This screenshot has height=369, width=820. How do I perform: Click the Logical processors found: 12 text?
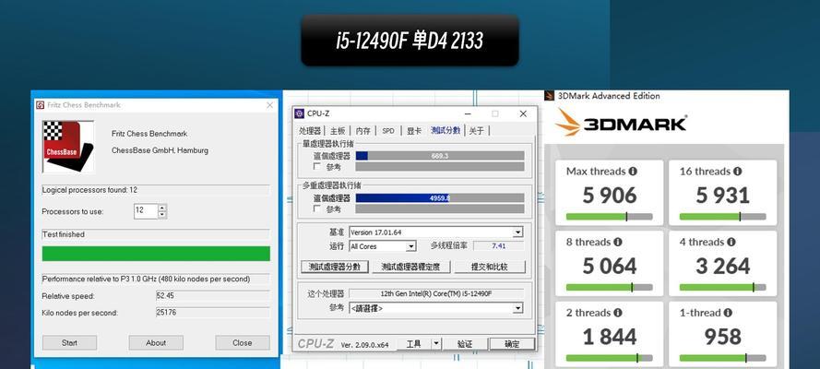point(89,190)
